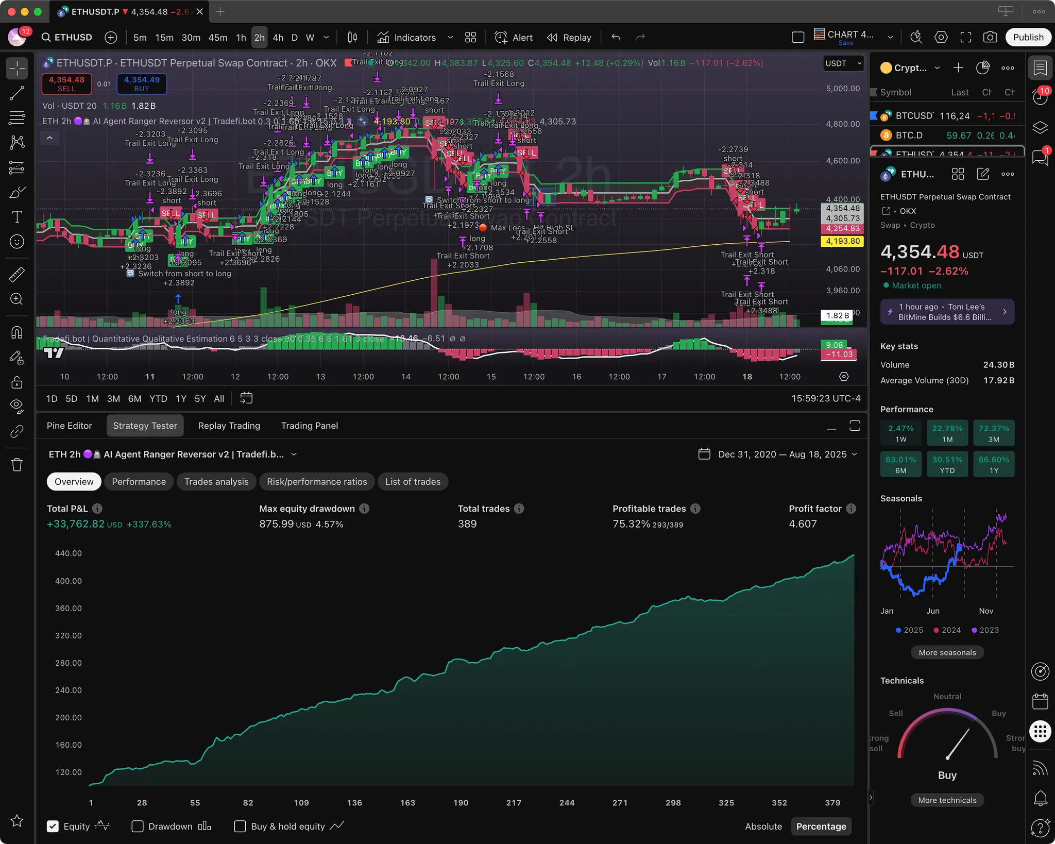This screenshot has height=844, width=1055.
Task: Open the candlestick chart type selector
Action: [x=352, y=37]
